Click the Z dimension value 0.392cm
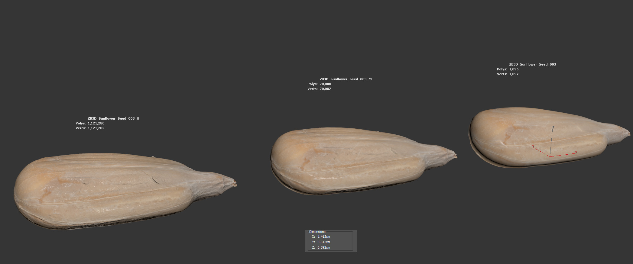Image resolution: width=633 pixels, height=264 pixels. click(x=324, y=248)
